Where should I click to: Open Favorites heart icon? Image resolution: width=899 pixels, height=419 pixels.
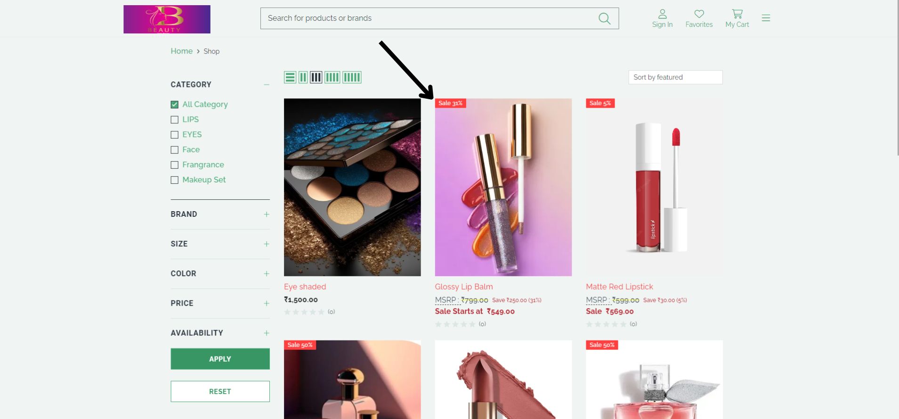pyautogui.click(x=699, y=14)
